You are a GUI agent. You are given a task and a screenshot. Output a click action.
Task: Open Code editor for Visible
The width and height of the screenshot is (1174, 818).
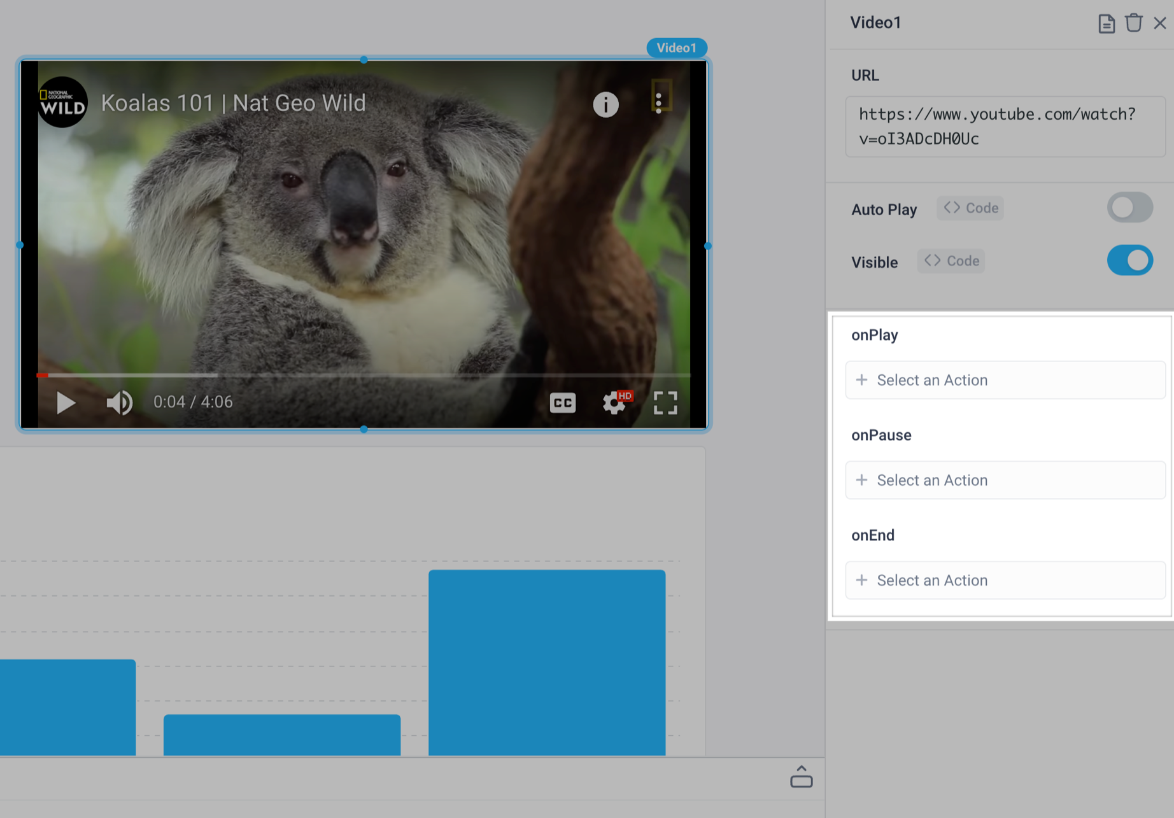coord(951,260)
